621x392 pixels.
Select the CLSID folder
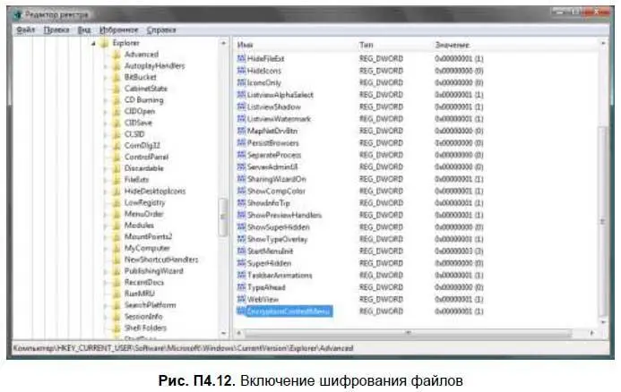click(x=134, y=134)
